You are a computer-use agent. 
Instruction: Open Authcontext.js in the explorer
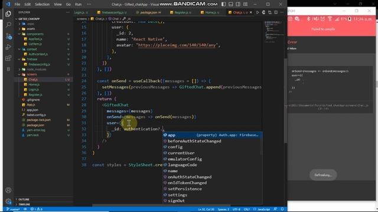click(38, 54)
